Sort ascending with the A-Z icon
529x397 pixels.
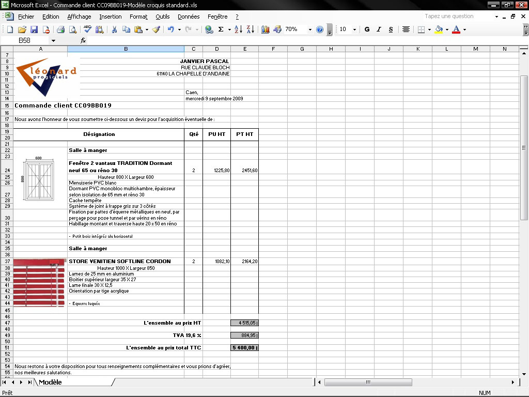pyautogui.click(x=238, y=29)
